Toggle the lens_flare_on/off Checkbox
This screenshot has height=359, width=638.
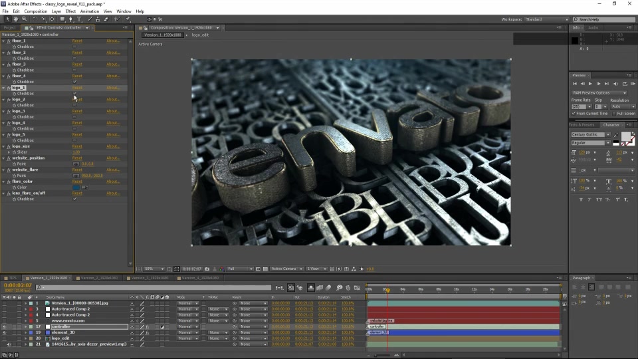click(x=74, y=199)
